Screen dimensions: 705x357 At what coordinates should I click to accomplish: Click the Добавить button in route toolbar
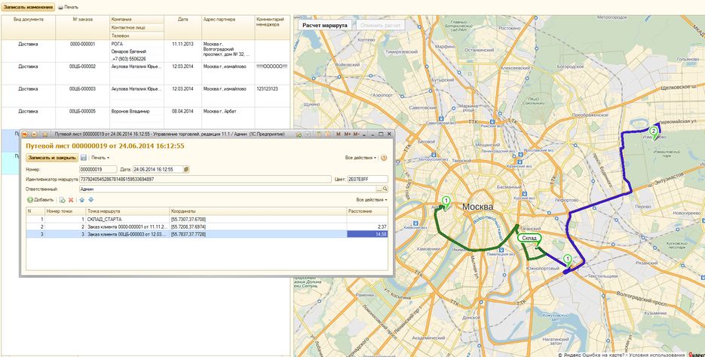click(40, 200)
